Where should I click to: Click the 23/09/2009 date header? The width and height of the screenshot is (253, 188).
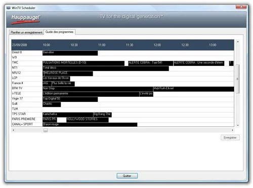tap(19, 45)
